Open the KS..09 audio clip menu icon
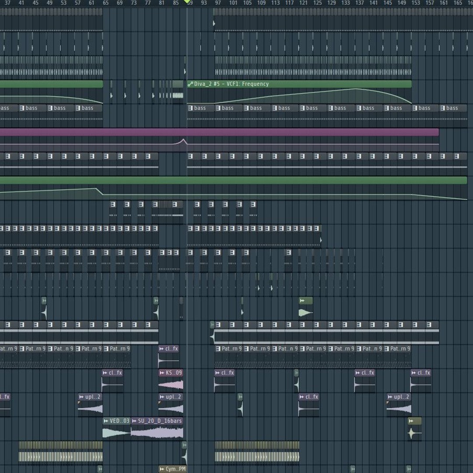Image resolution: width=473 pixels, height=473 pixels. pyautogui.click(x=162, y=373)
